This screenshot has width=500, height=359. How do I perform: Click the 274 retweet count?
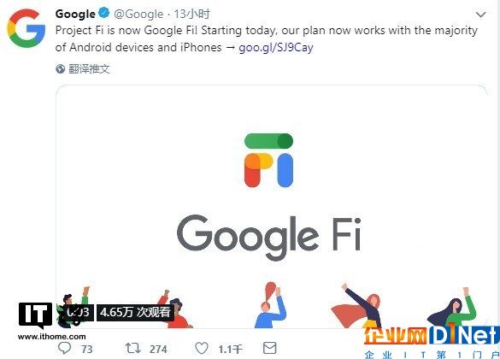click(x=158, y=349)
